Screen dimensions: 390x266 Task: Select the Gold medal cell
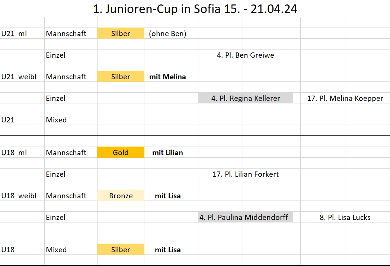pyautogui.click(x=121, y=153)
